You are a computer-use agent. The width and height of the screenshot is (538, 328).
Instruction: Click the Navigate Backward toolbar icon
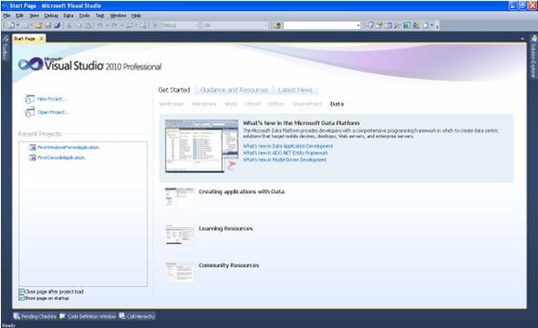point(129,26)
